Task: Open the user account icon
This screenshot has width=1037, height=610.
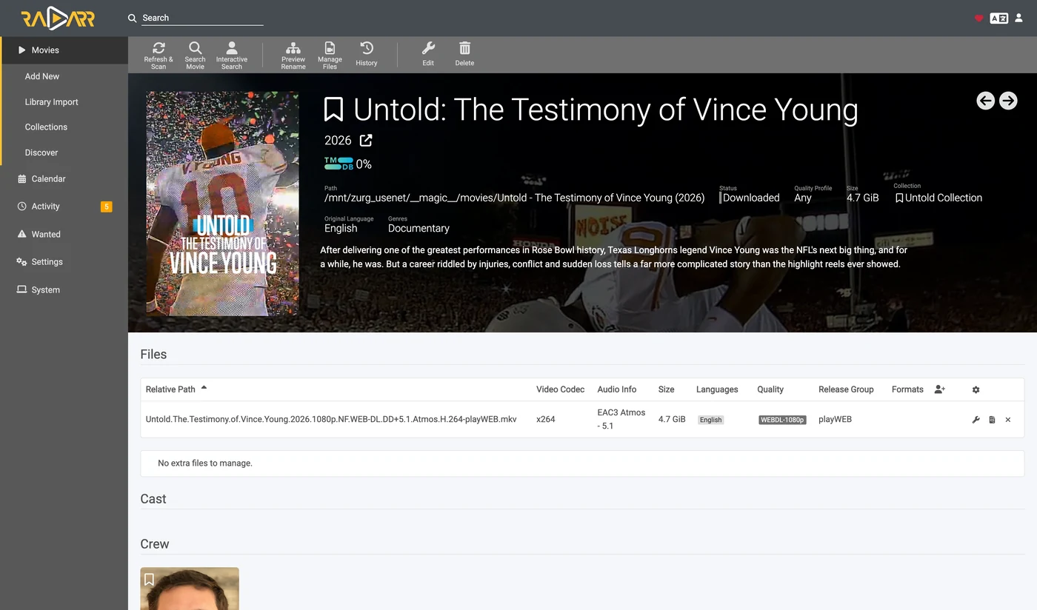Action: [x=1018, y=18]
